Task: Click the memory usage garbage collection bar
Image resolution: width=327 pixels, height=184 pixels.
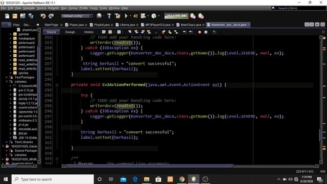Action: pyautogui.click(x=176, y=16)
